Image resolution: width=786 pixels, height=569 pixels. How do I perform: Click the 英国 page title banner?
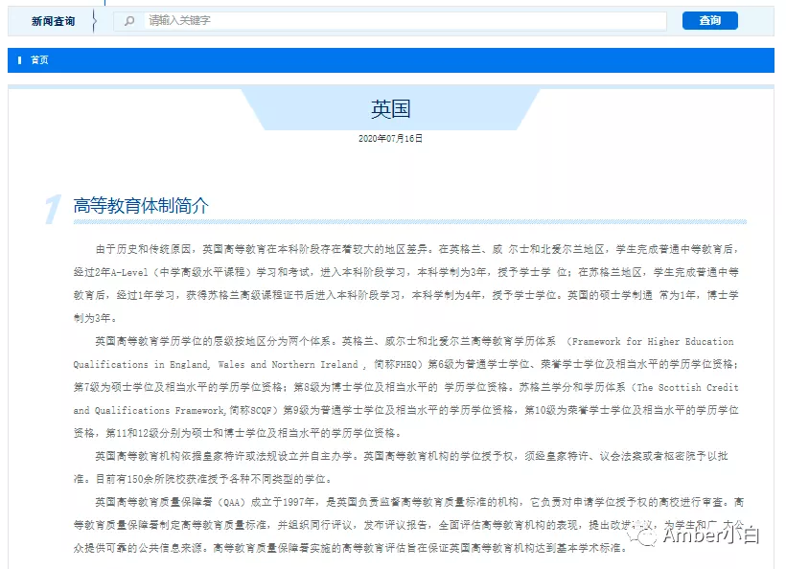[390, 109]
